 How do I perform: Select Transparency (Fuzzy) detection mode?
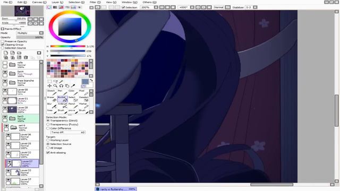[x=48, y=125]
